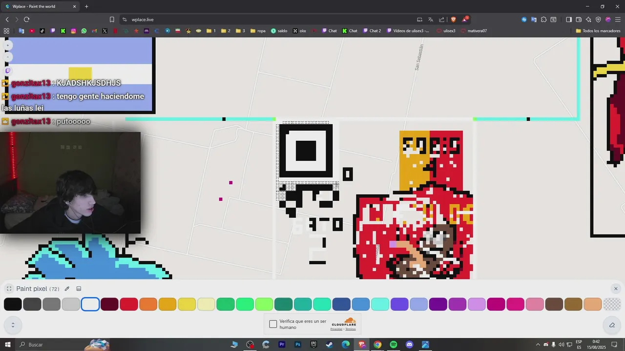Screen dimensions: 625x351
Task: Close the Wplace - Paint the world tab
Action: pos(74,6)
